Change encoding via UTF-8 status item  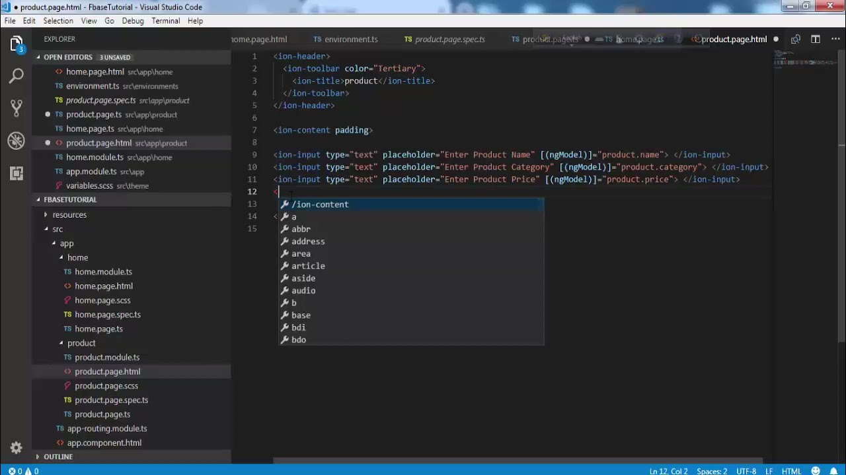(746, 471)
